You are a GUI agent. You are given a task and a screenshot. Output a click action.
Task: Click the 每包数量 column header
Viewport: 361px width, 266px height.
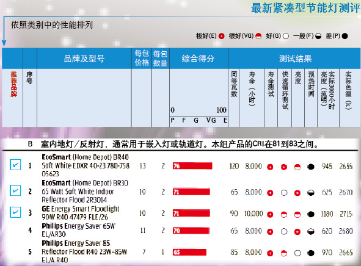coord(160,59)
